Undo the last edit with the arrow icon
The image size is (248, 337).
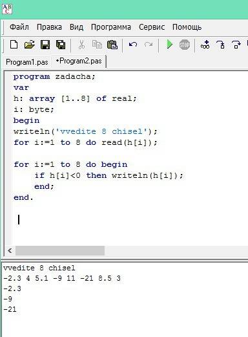[133, 45]
